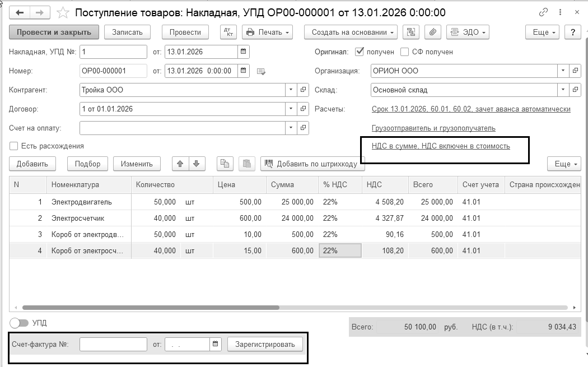Open Расчеты payment terms link
The image size is (588, 367).
[x=471, y=109]
